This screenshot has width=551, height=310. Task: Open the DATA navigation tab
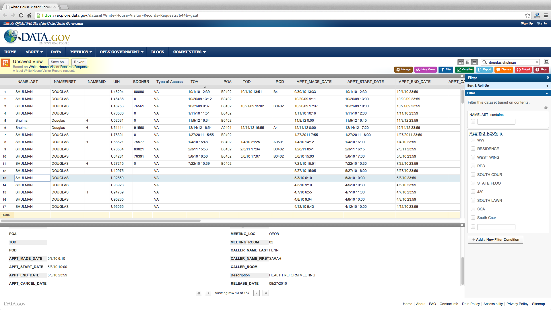coord(56,52)
